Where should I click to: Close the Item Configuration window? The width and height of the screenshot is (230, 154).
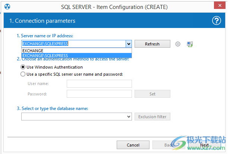219,7
